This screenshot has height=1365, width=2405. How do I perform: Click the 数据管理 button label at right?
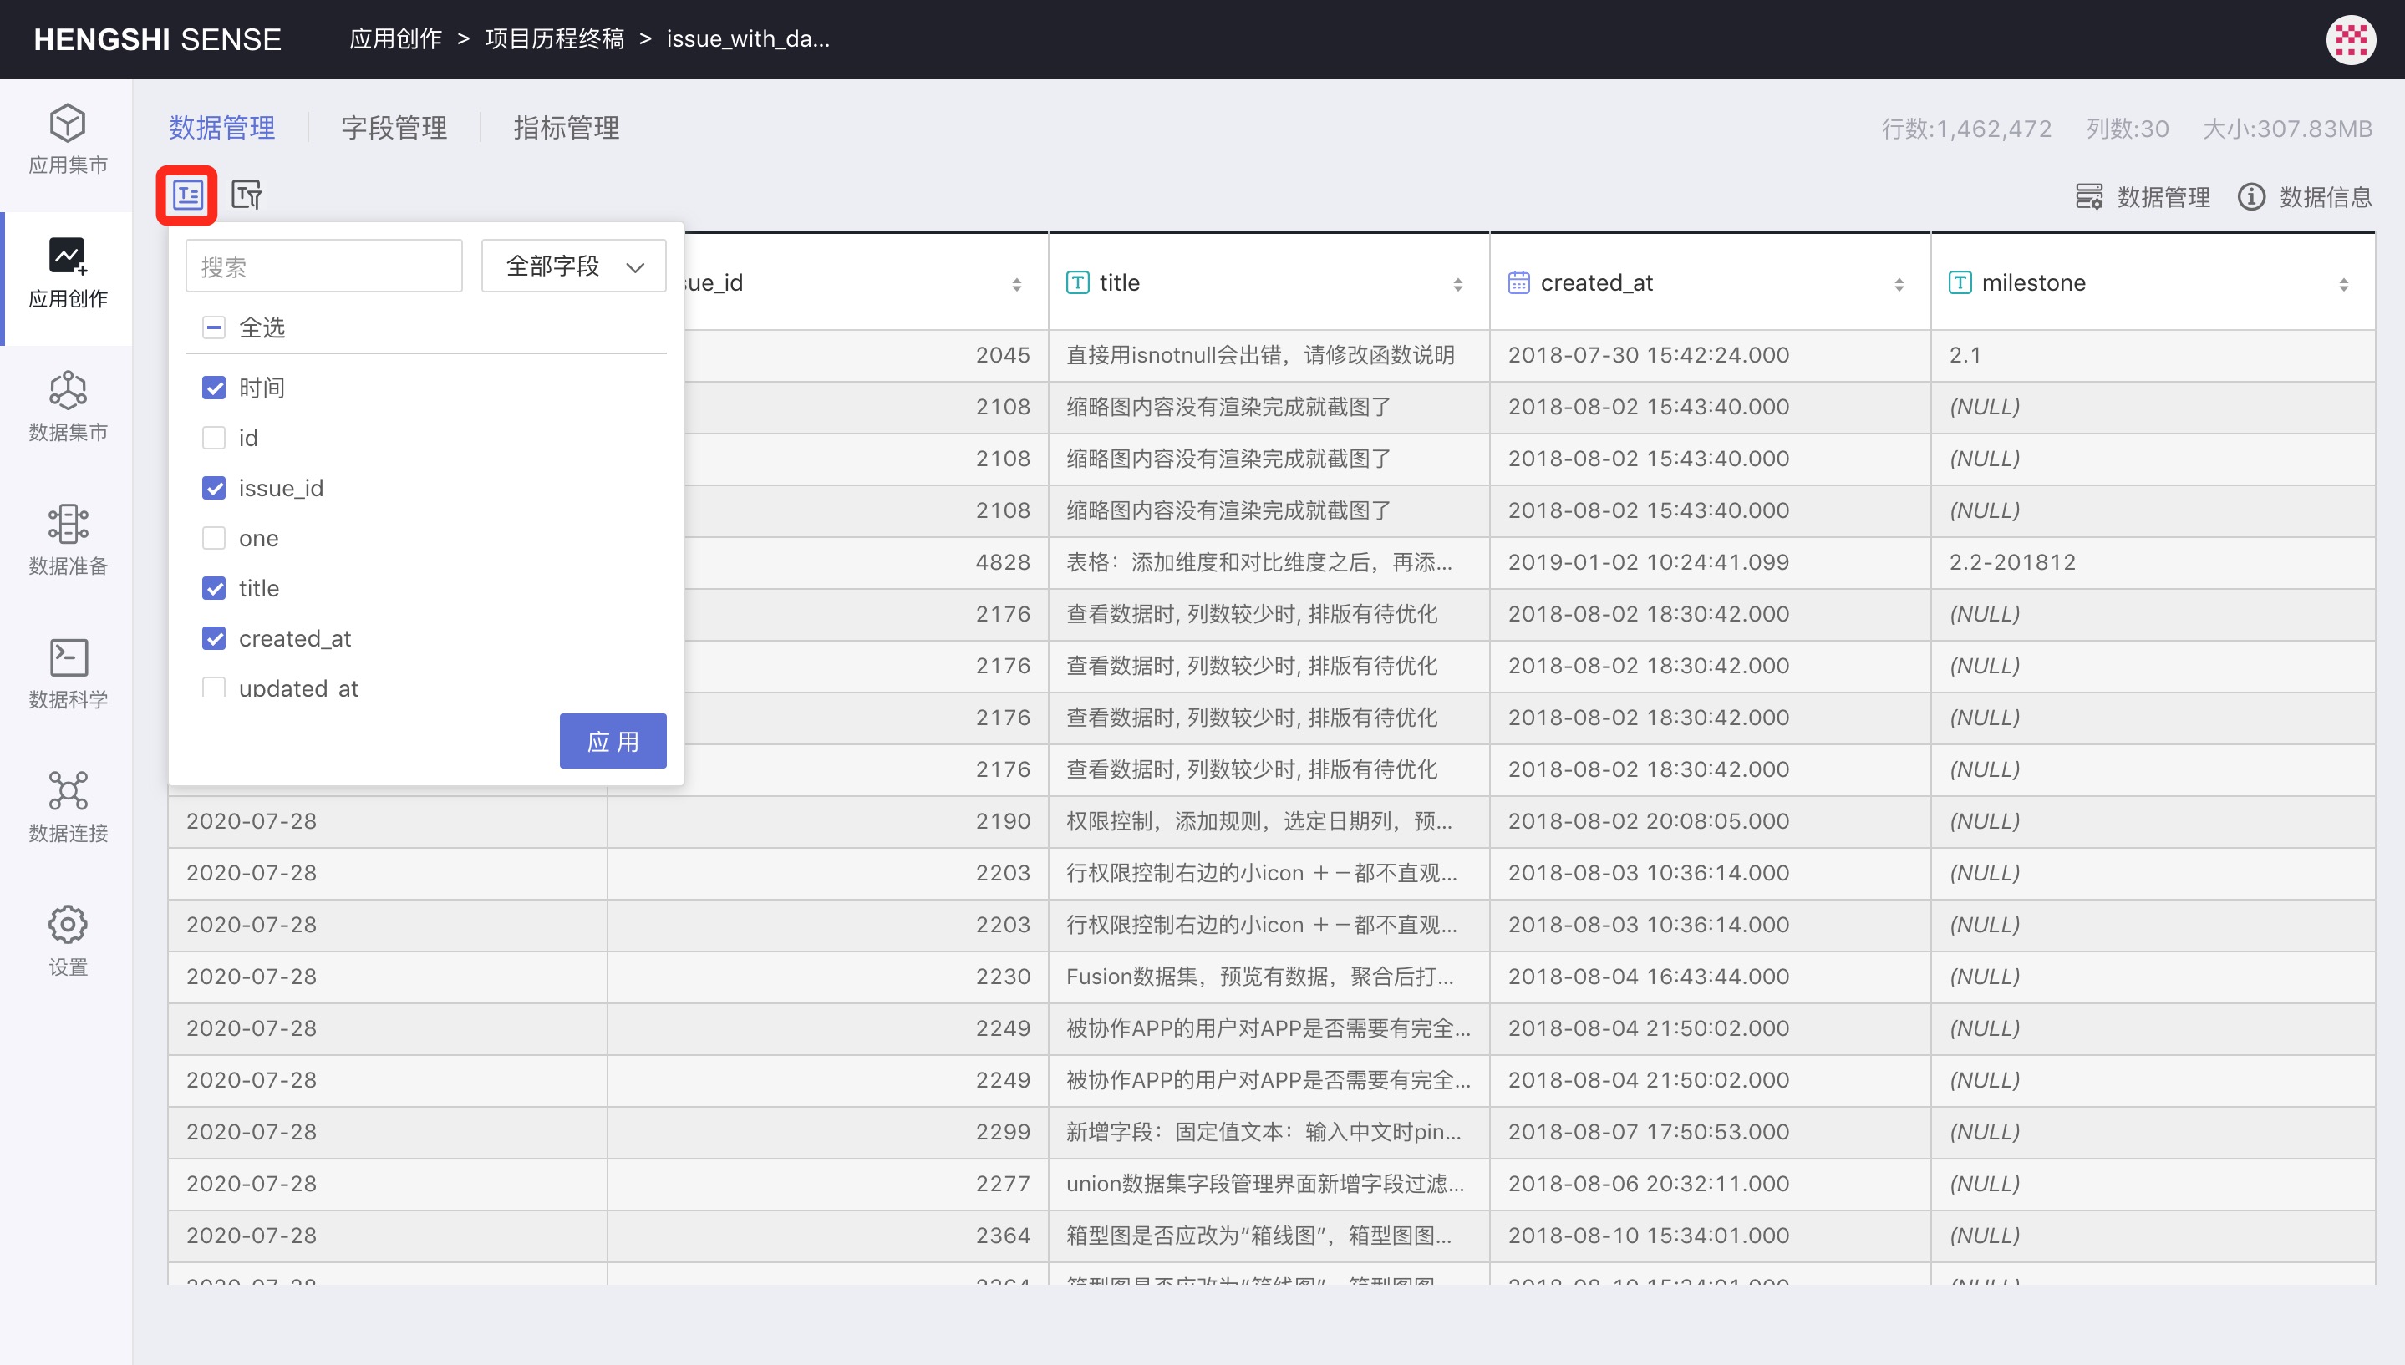click(2163, 197)
